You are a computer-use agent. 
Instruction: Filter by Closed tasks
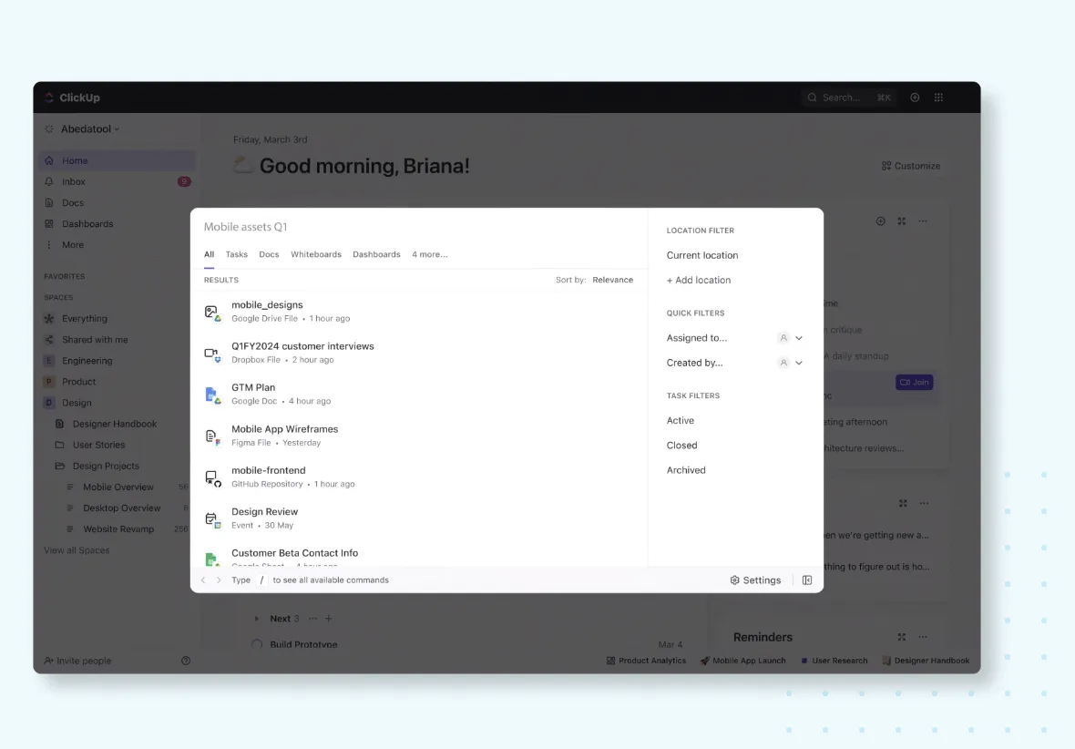pos(681,446)
